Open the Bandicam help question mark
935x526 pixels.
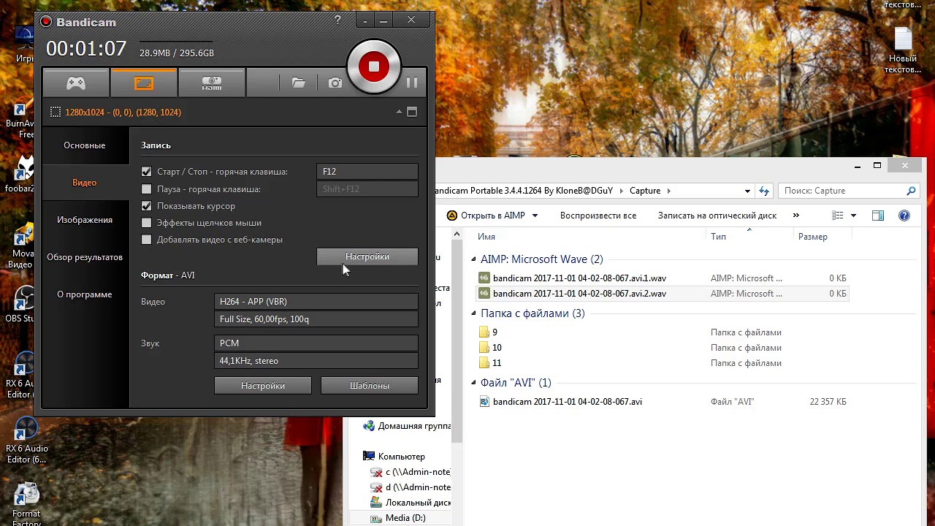tap(337, 20)
